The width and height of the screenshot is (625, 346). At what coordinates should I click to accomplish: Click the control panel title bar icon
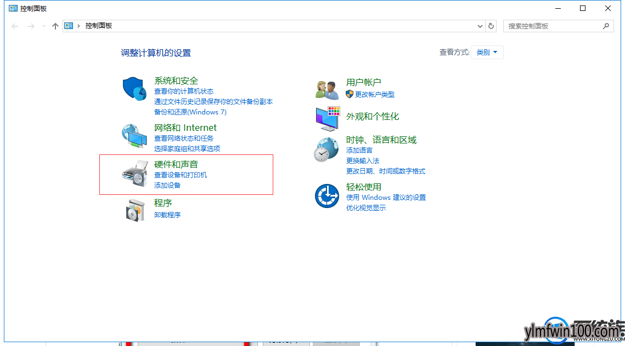(13, 8)
